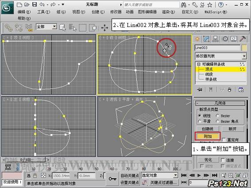
Task: Click the 附加 attach button
Action: tap(208, 136)
